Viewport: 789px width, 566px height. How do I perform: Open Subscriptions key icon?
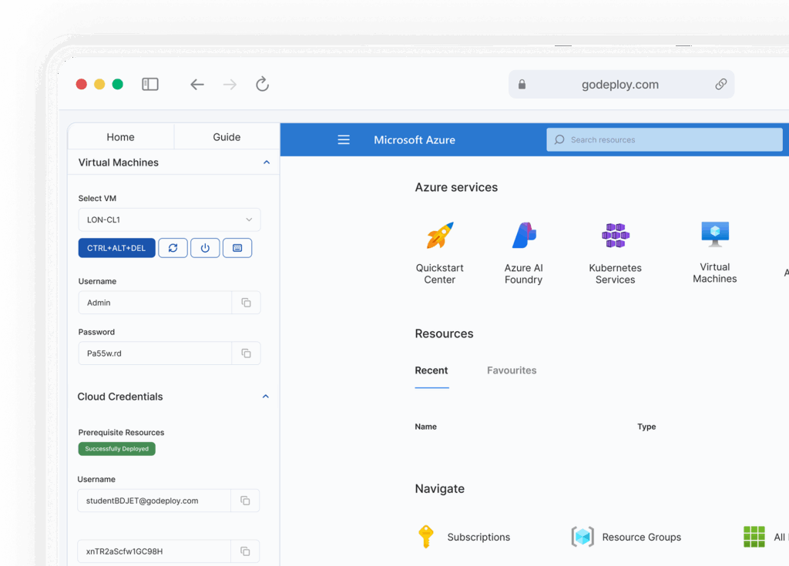pyautogui.click(x=425, y=536)
